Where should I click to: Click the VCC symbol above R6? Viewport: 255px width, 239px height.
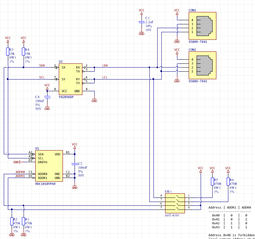(x=228, y=169)
